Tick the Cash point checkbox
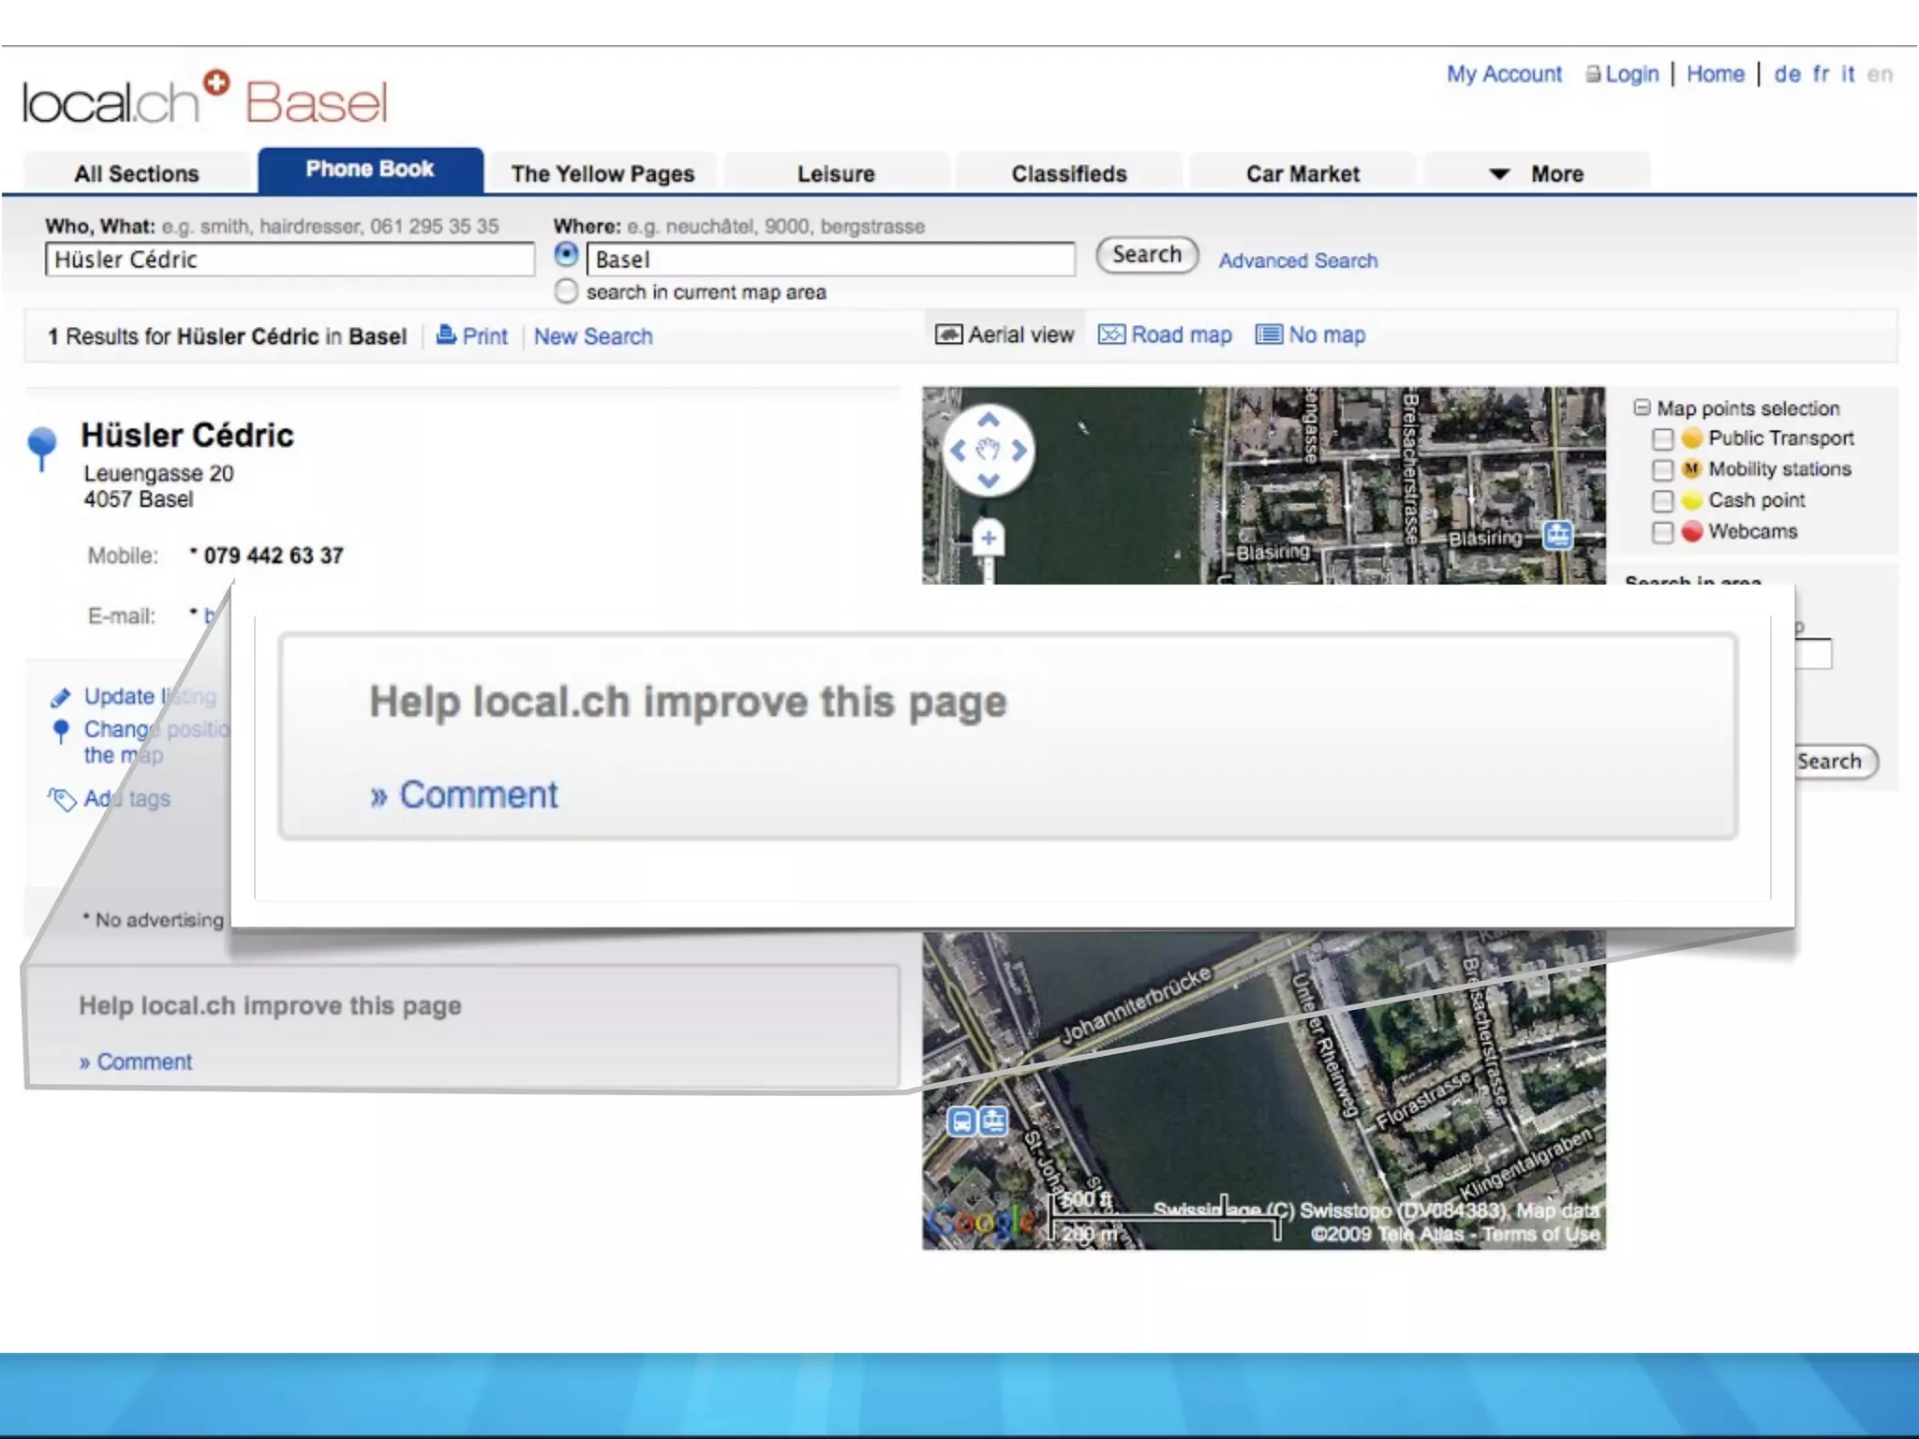 tap(1662, 500)
